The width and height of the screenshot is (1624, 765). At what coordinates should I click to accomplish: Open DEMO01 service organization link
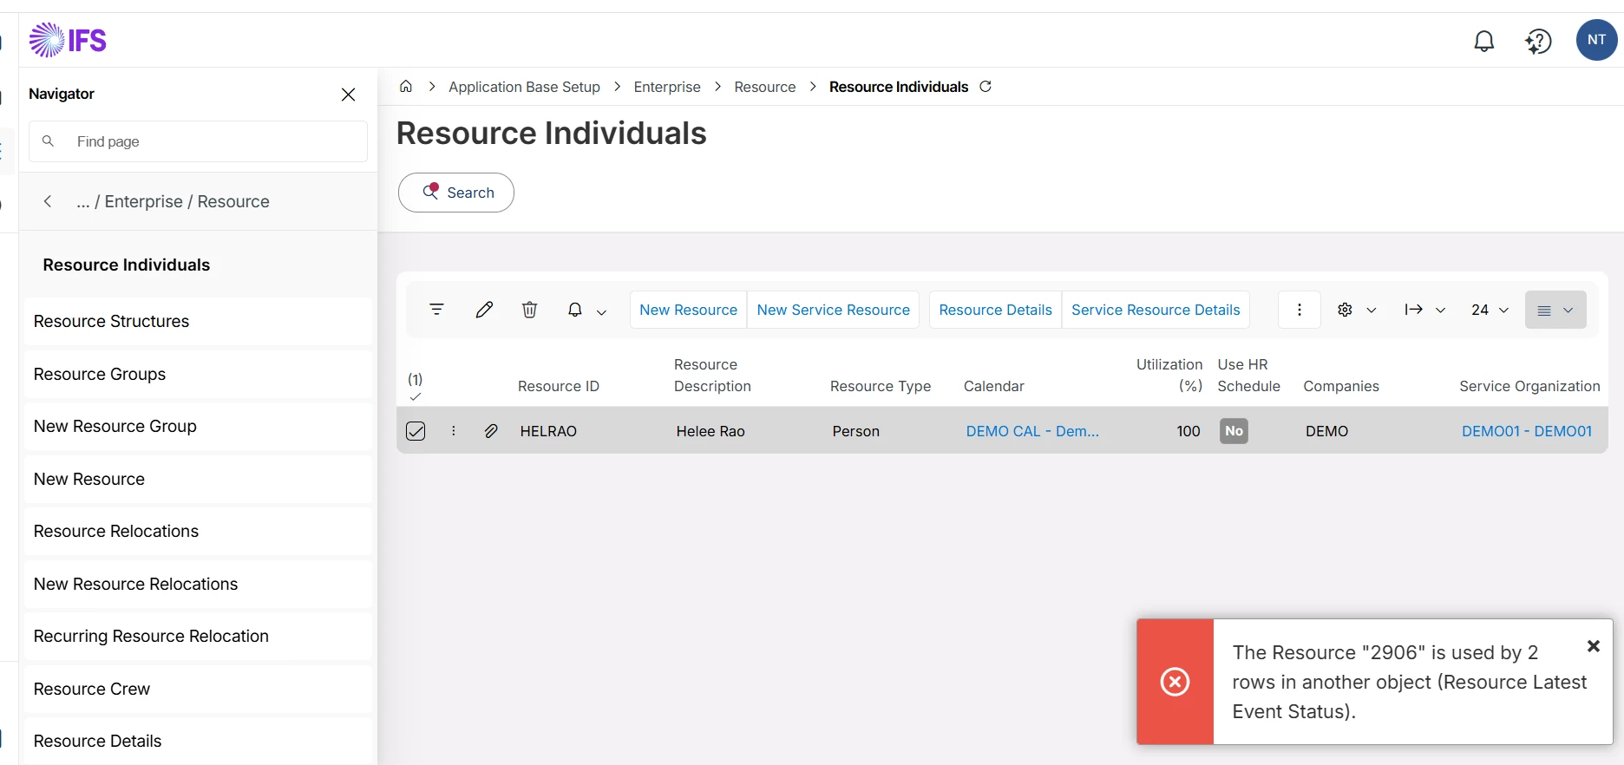click(x=1527, y=431)
